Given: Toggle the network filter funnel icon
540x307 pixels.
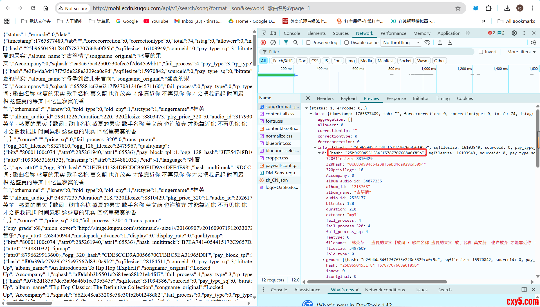Looking at the screenshot, I should pyautogui.click(x=286, y=42).
